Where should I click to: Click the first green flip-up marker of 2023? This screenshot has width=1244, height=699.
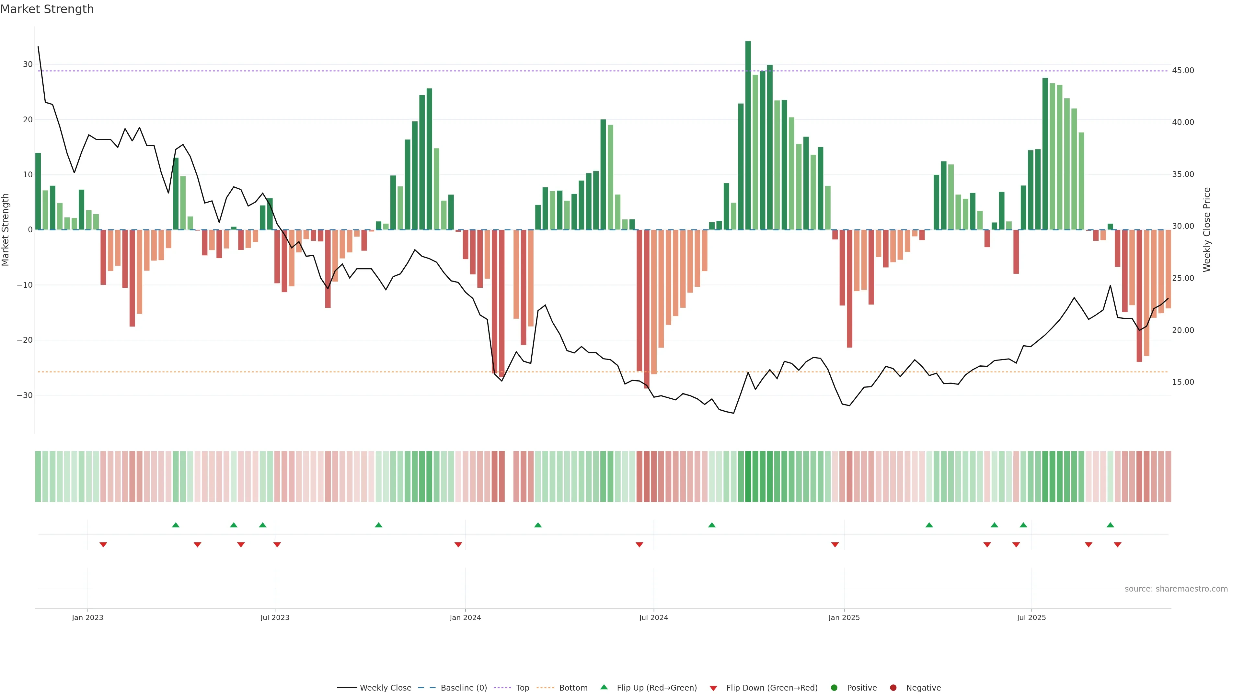[176, 525]
